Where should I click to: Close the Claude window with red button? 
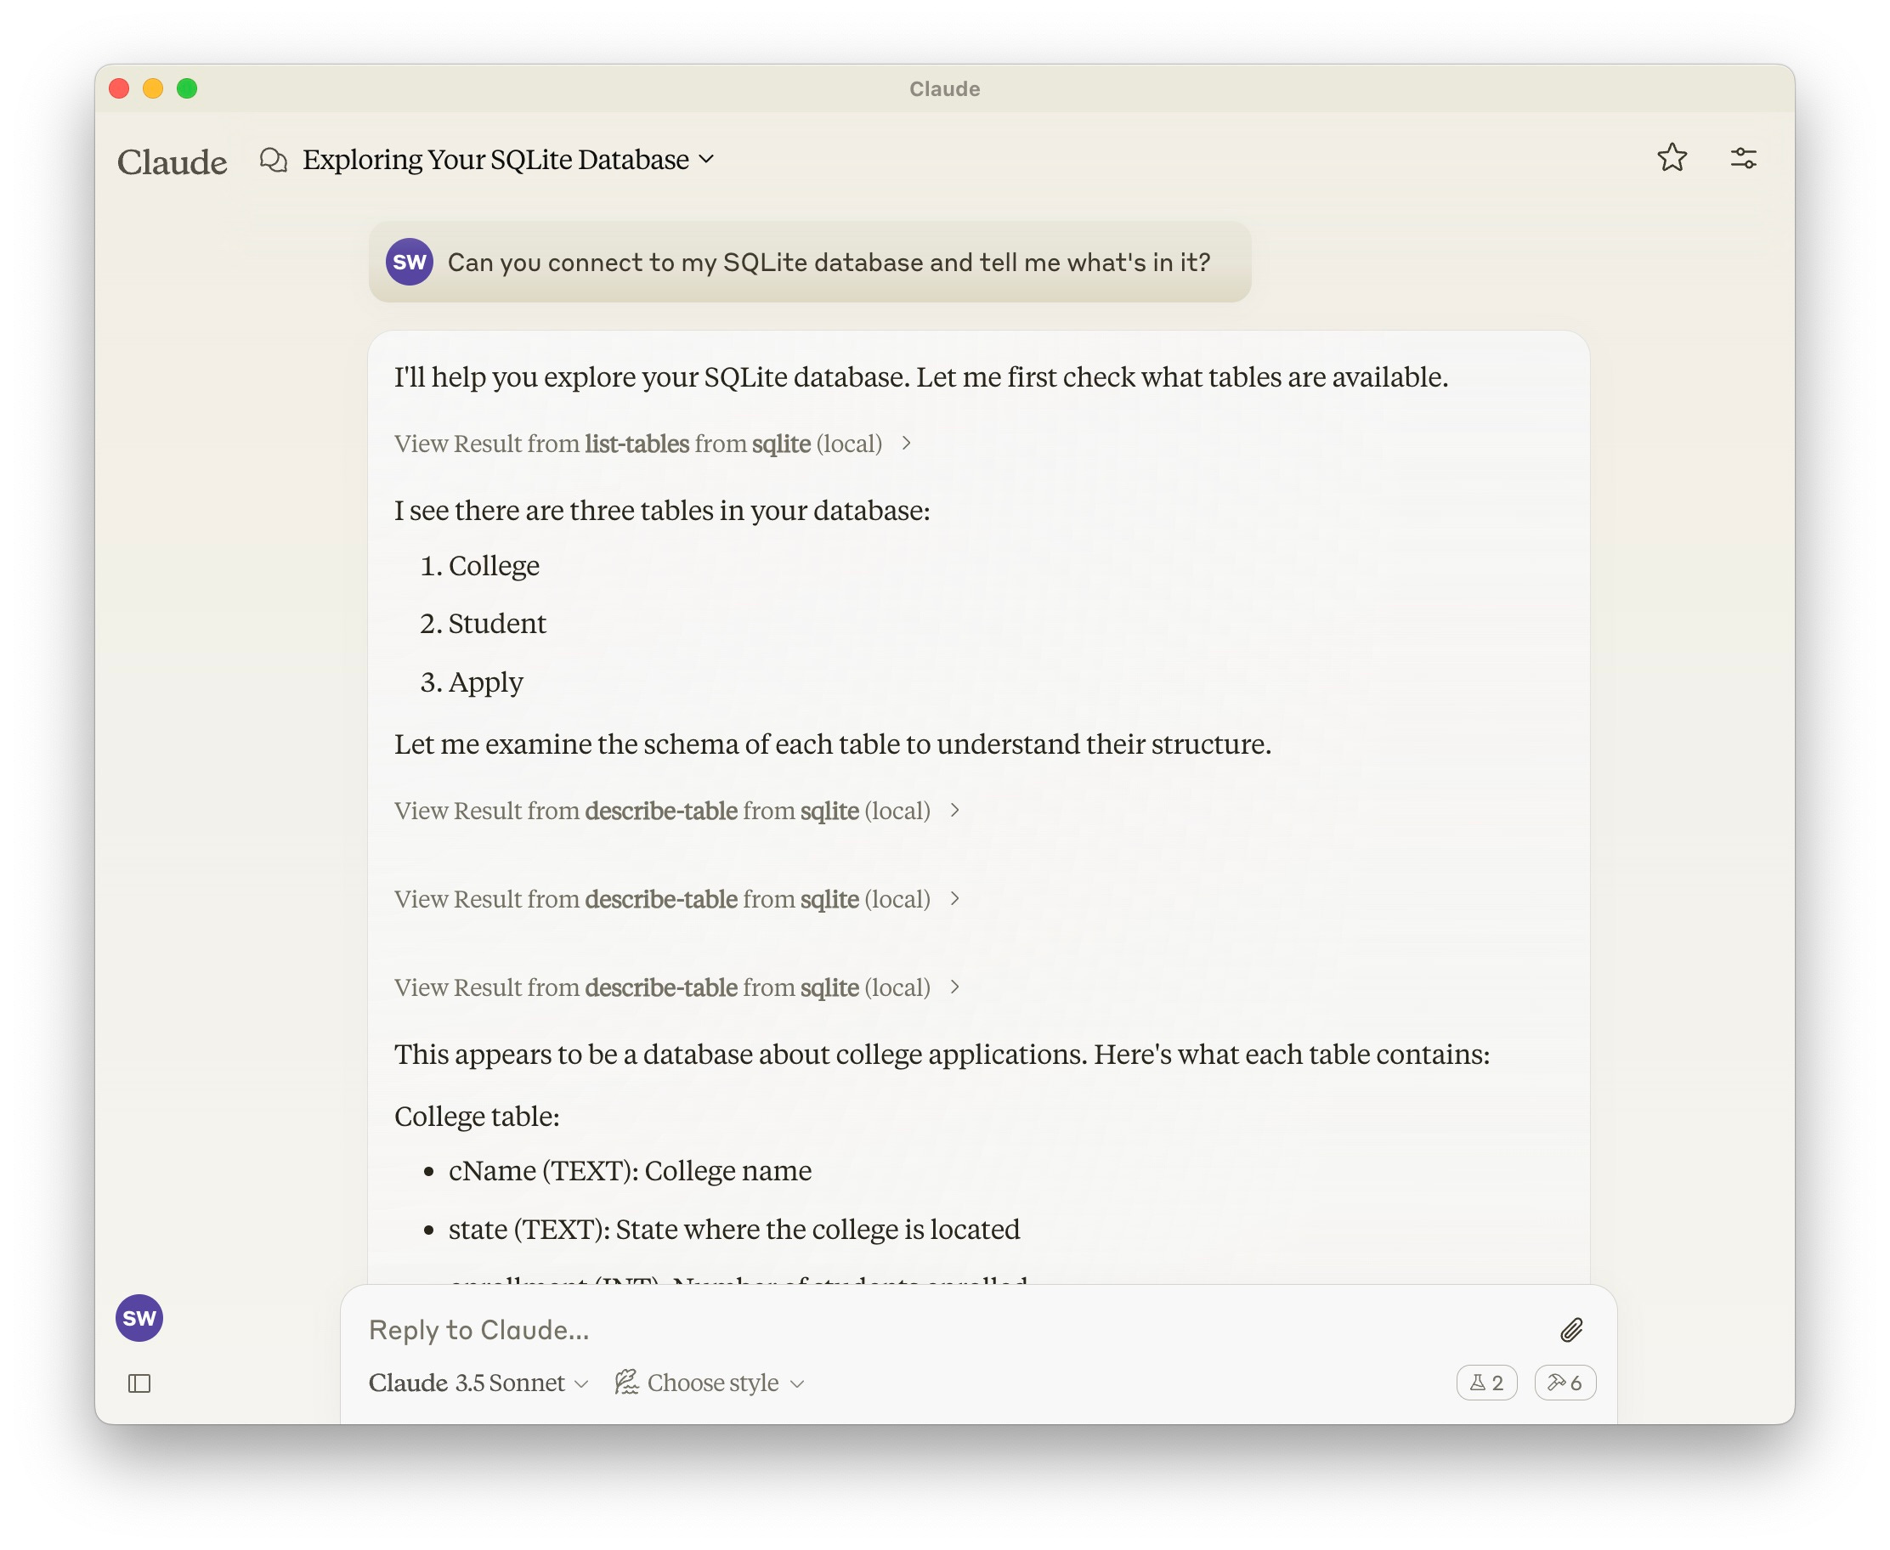pyautogui.click(x=119, y=88)
